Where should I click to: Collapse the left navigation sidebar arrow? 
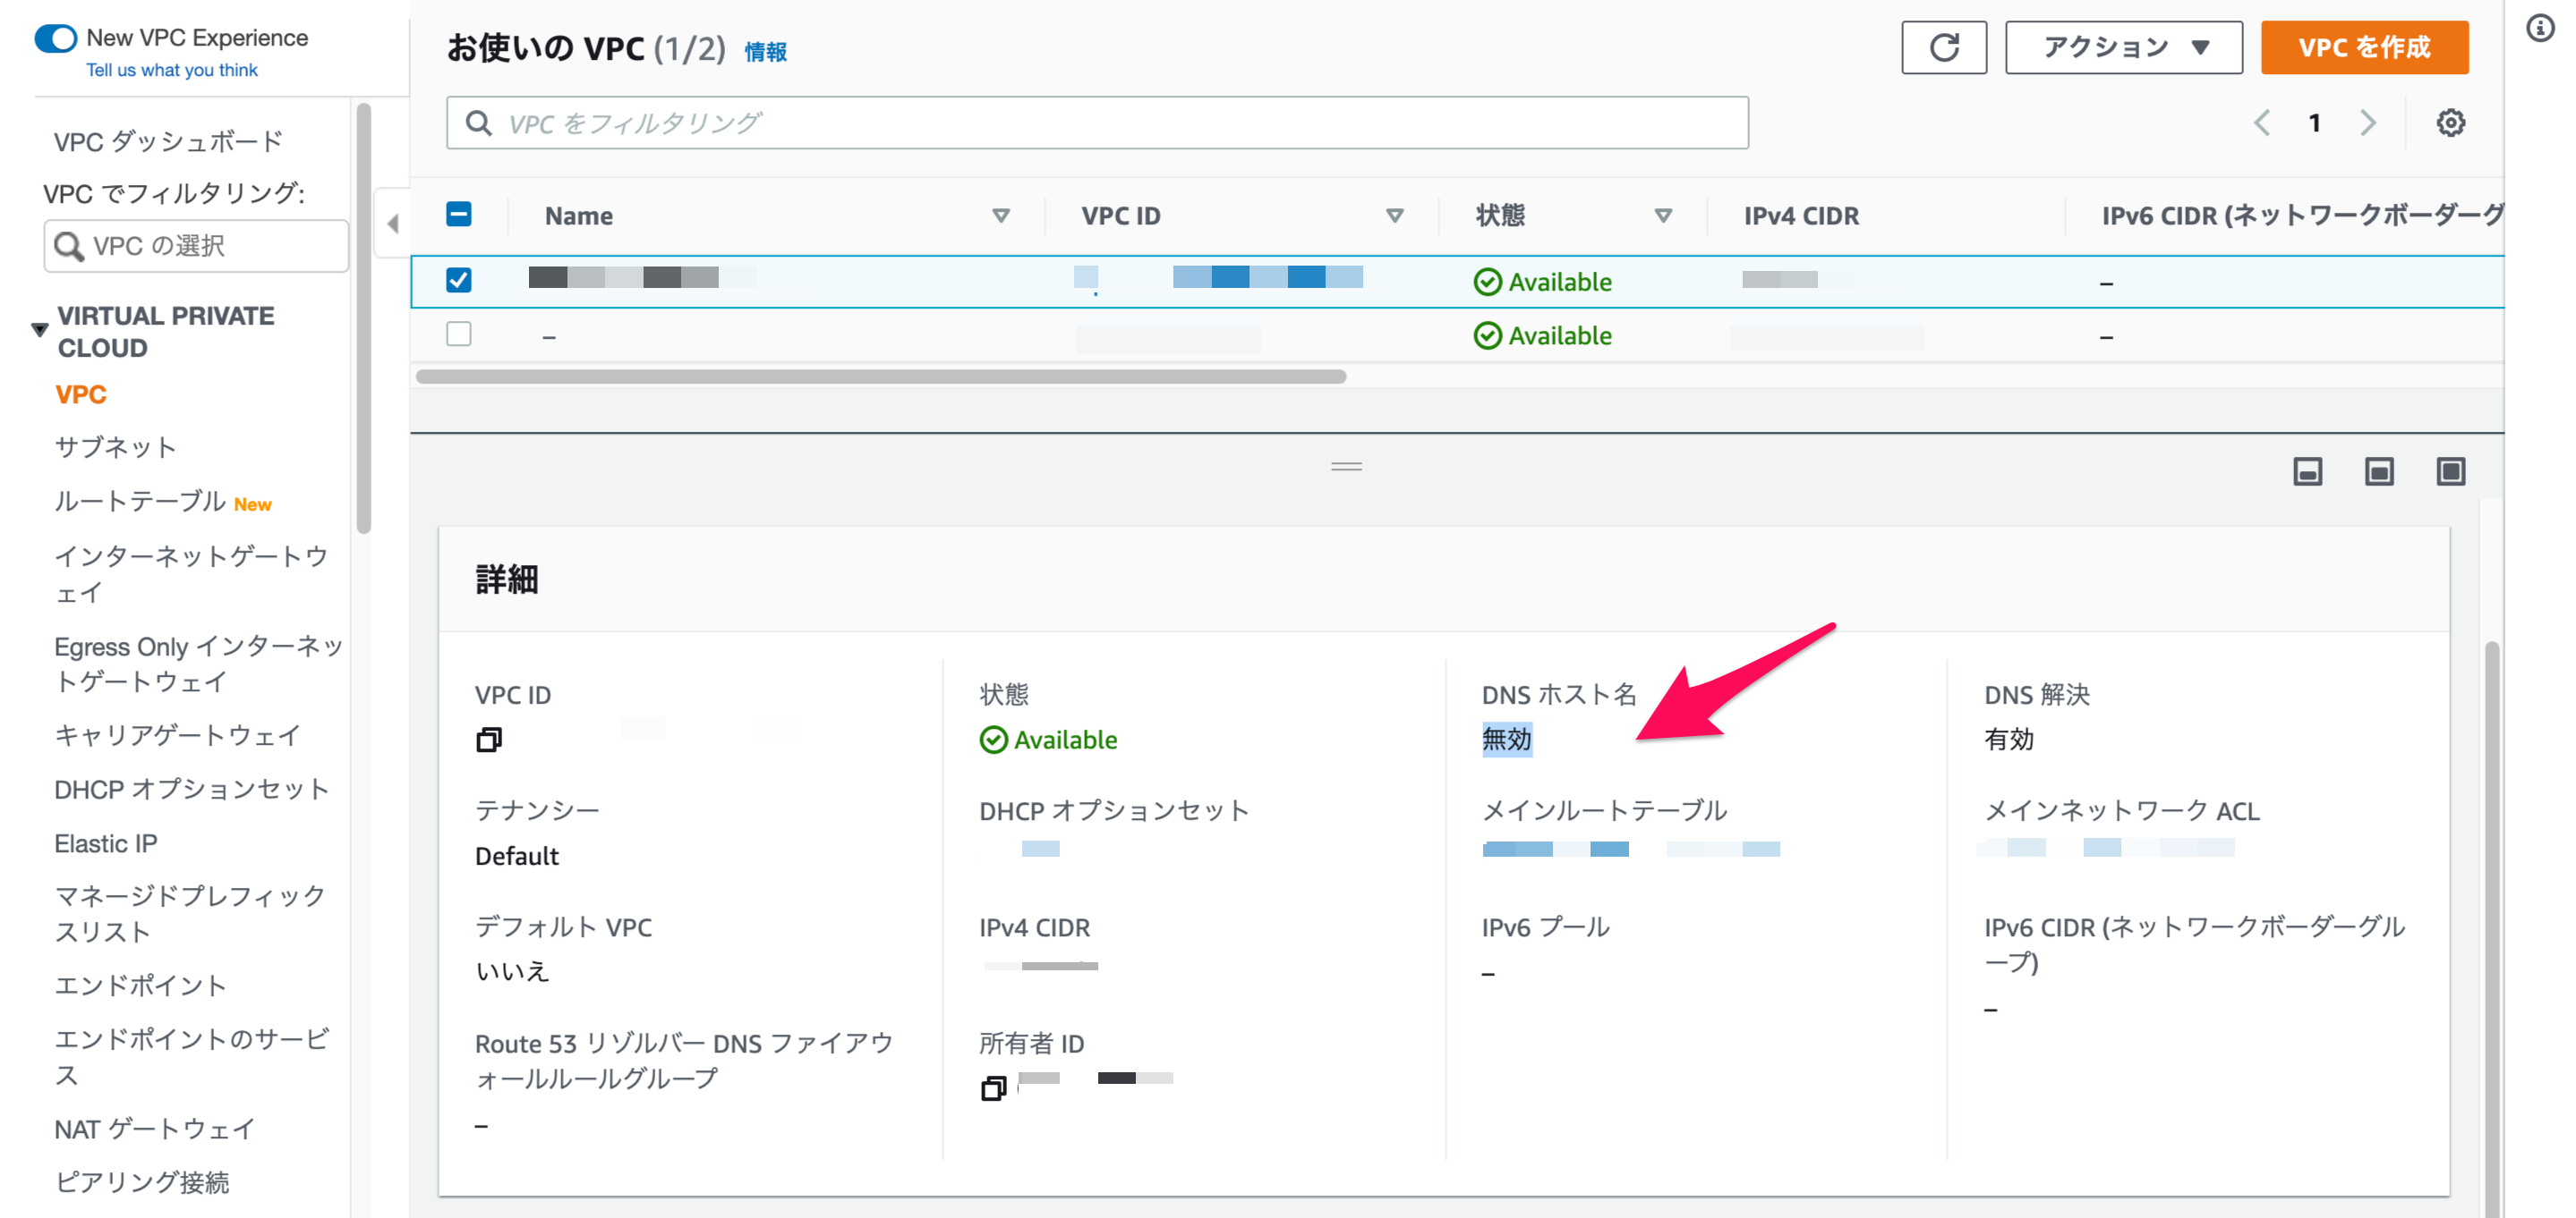(393, 223)
